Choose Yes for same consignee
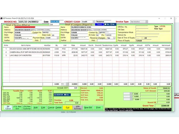The image size is (179, 134). tap(105, 24)
